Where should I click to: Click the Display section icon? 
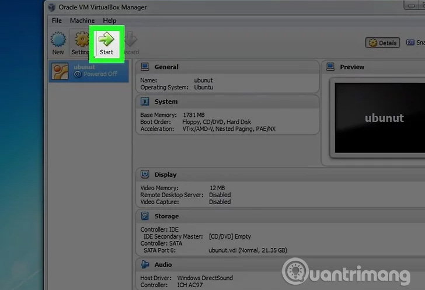click(145, 174)
